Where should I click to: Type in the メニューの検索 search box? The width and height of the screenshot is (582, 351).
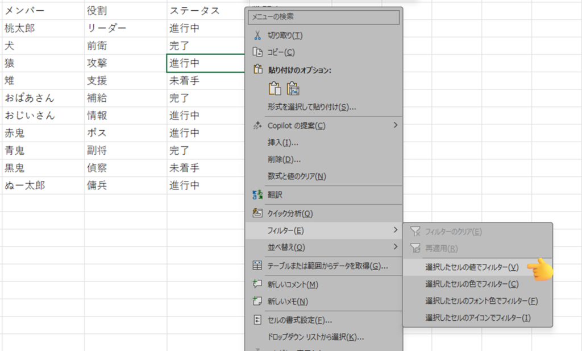323,17
